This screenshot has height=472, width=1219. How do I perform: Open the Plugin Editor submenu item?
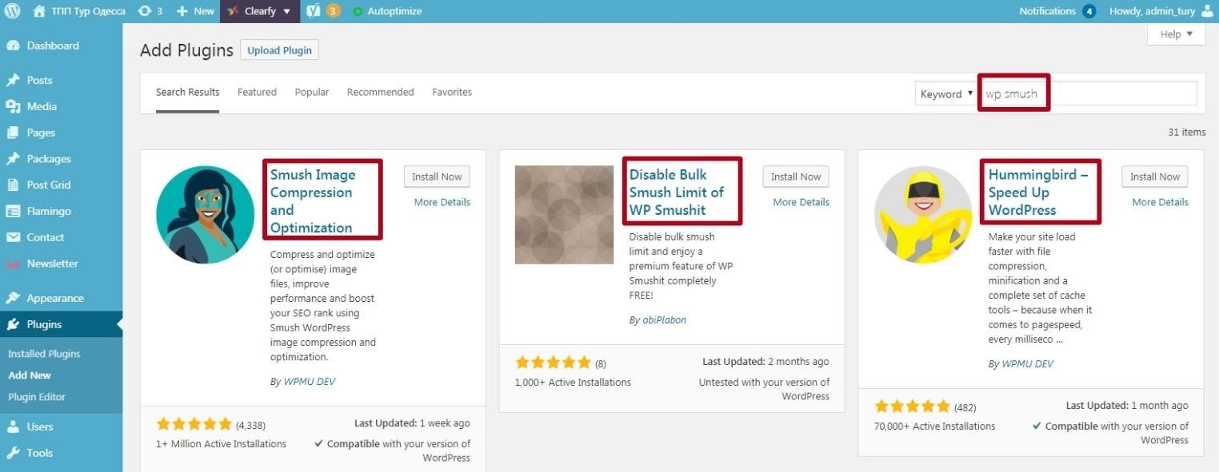click(37, 397)
